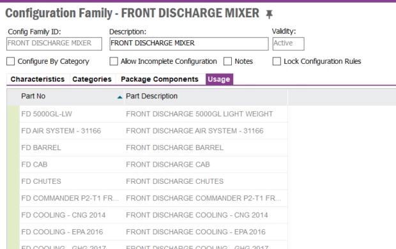This screenshot has height=249, width=396.
Task: Open the Validity field showing Active
Action: [289, 43]
